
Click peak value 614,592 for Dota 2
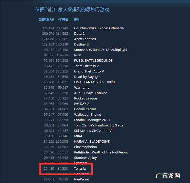(62, 34)
